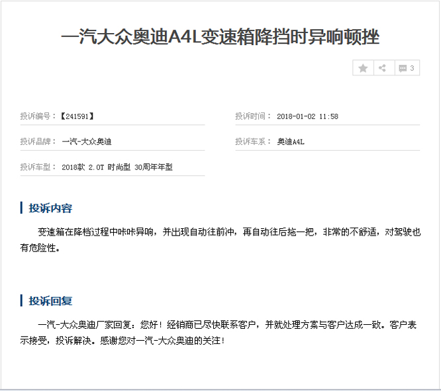Viewport: 441px width, 391px height.
Task: Click the complaint content paragraph text
Action: (x=225, y=232)
